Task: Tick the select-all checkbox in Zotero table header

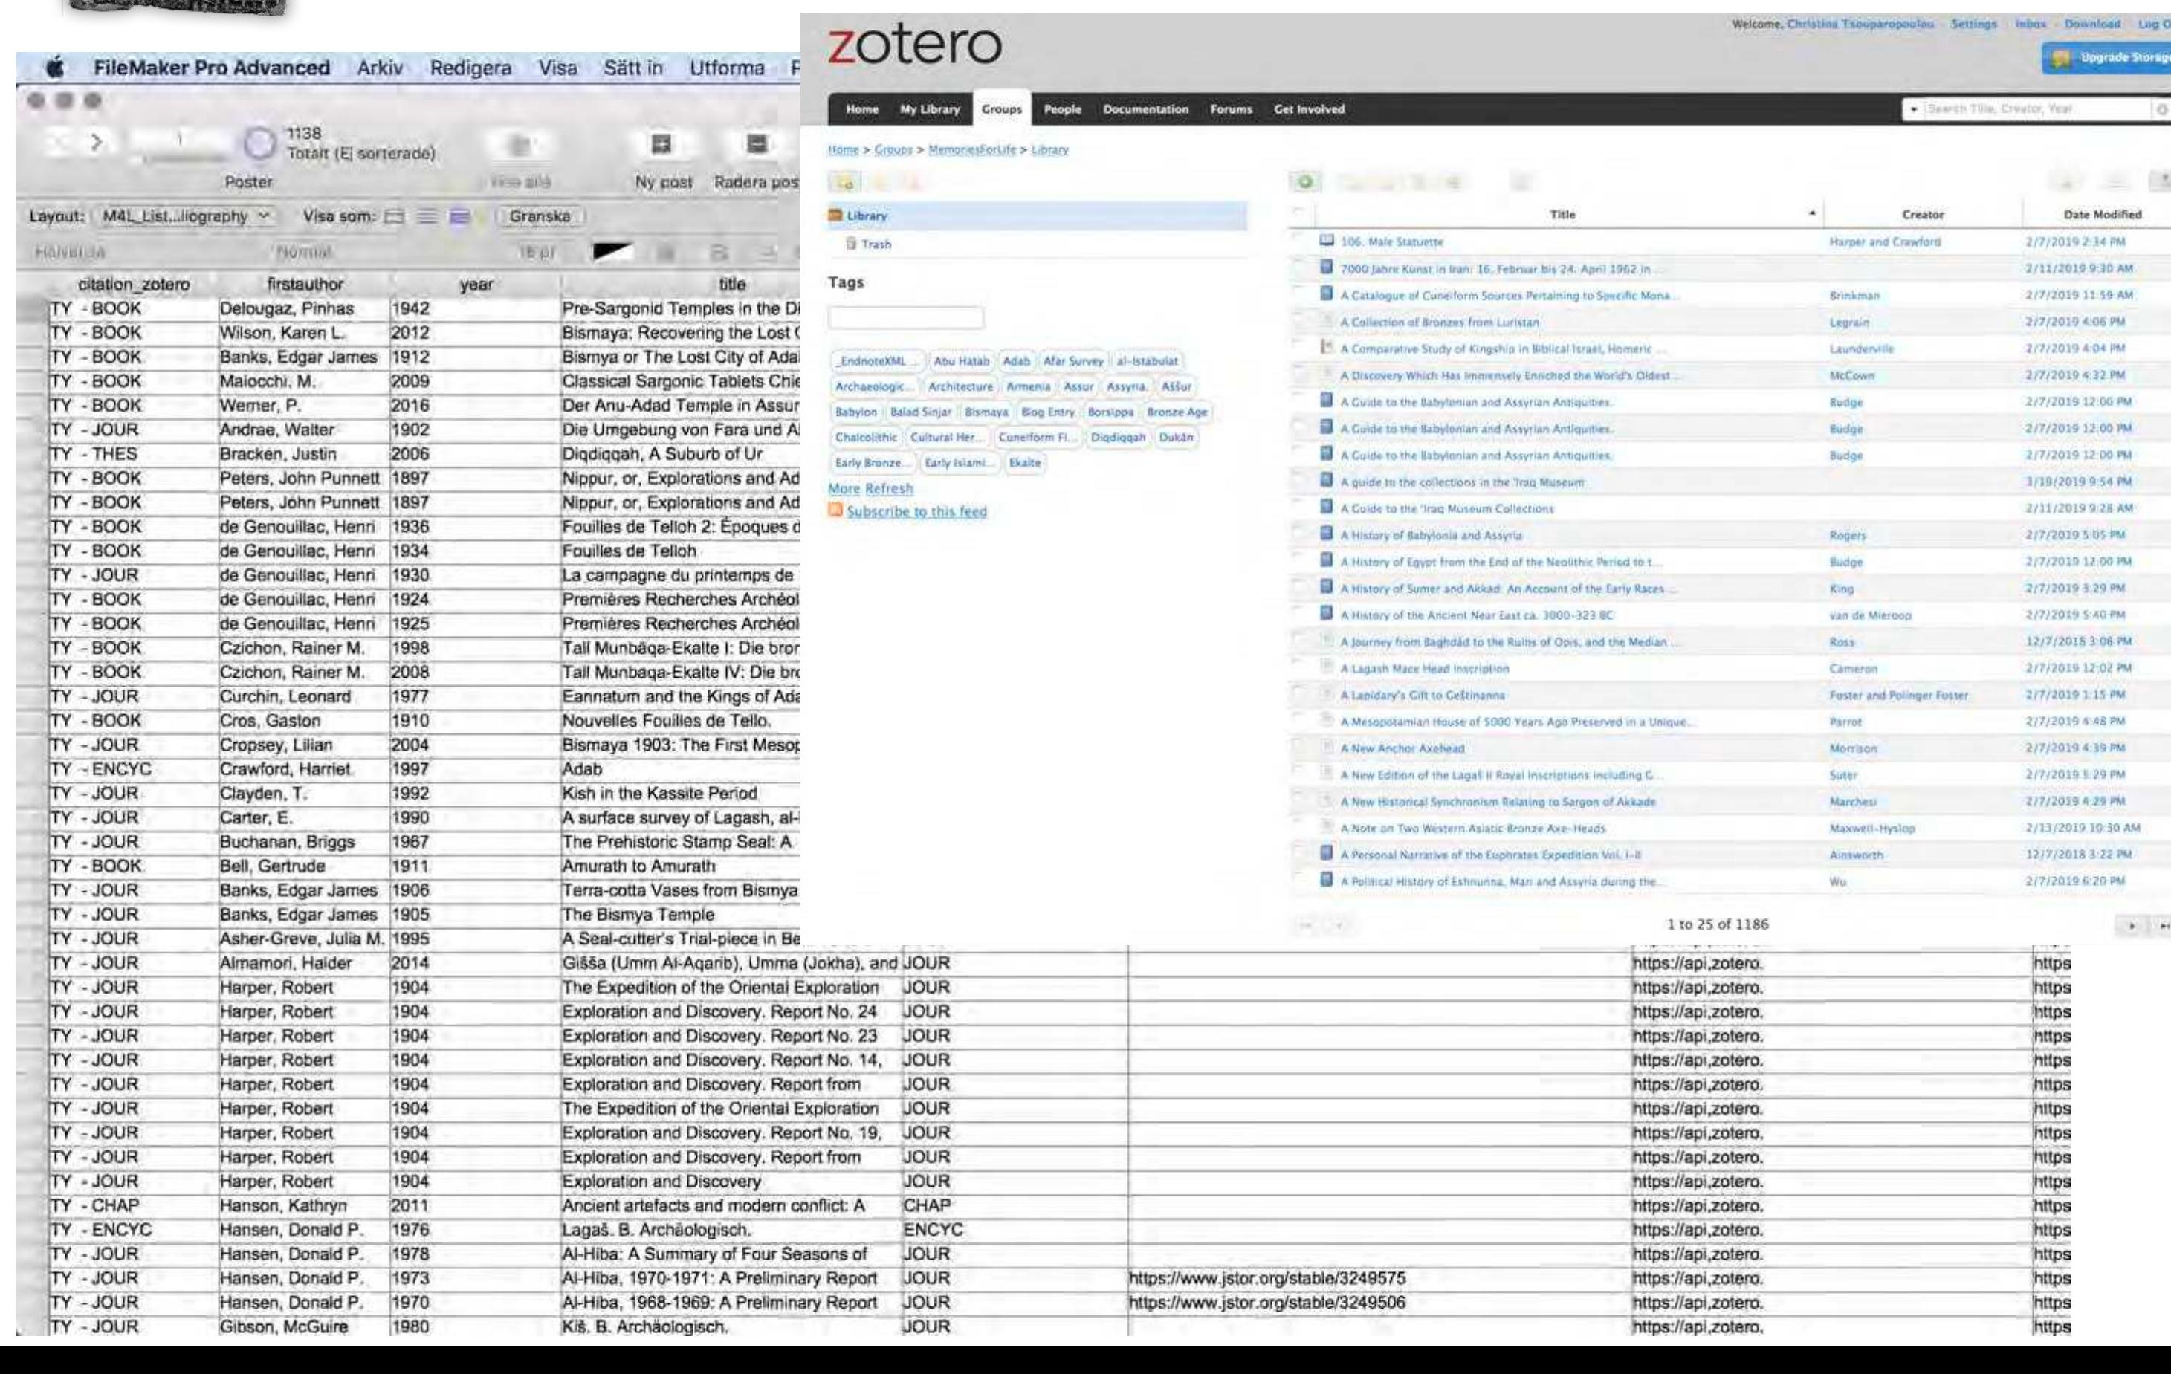Action: (x=1298, y=213)
